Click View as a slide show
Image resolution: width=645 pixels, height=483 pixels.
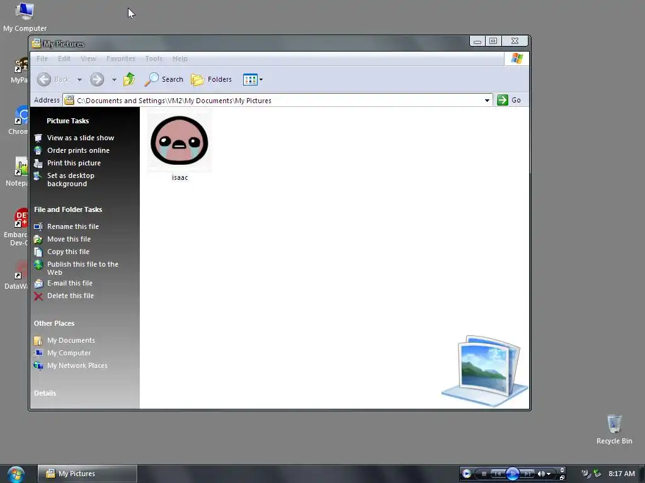80,138
